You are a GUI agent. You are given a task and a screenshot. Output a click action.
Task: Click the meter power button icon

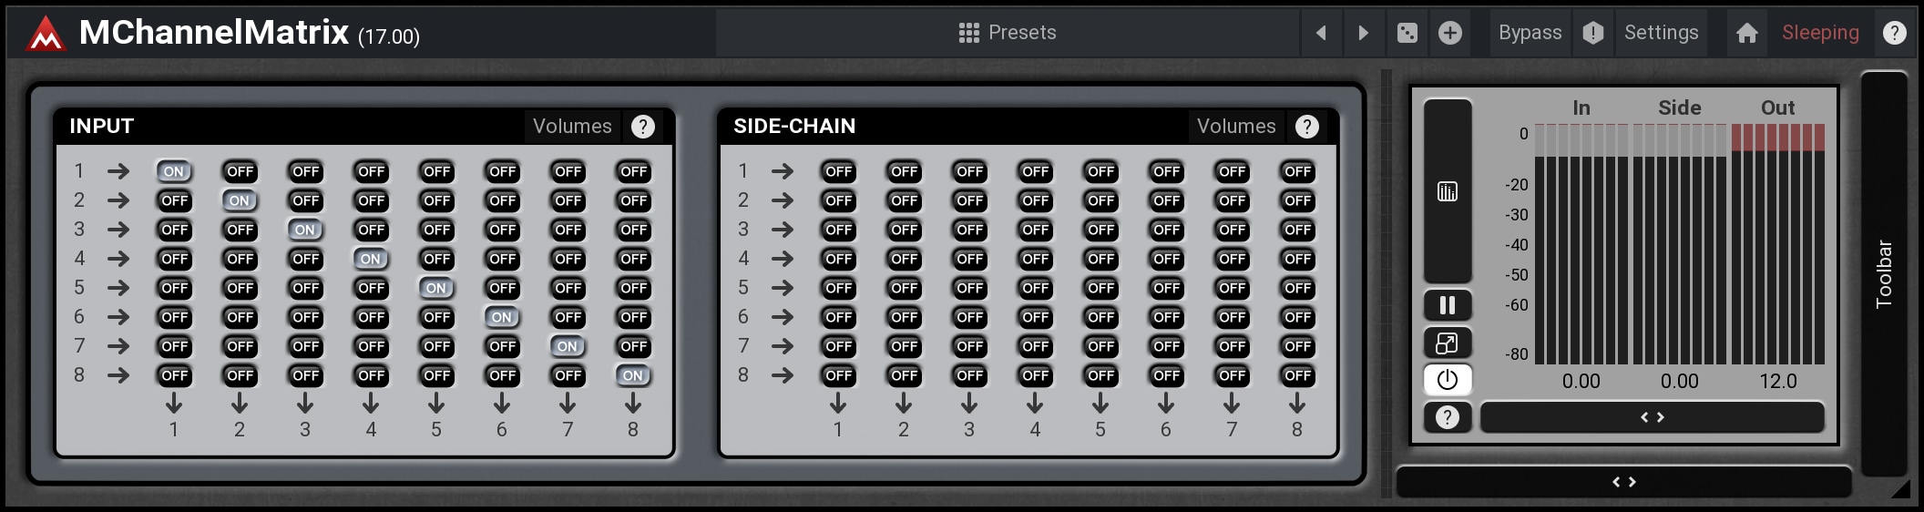[1448, 380]
